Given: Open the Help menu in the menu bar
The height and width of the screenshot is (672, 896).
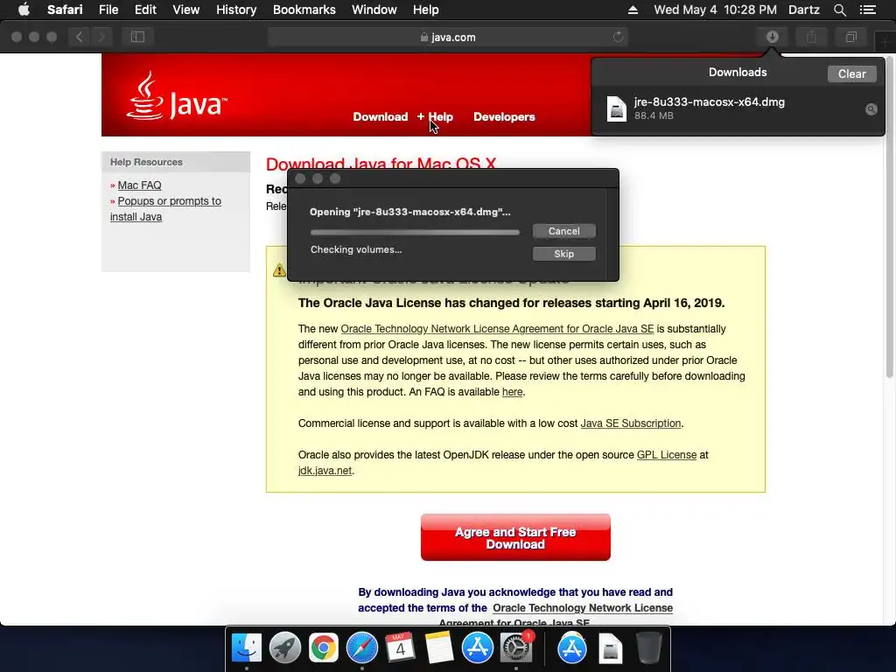Looking at the screenshot, I should coord(426,10).
